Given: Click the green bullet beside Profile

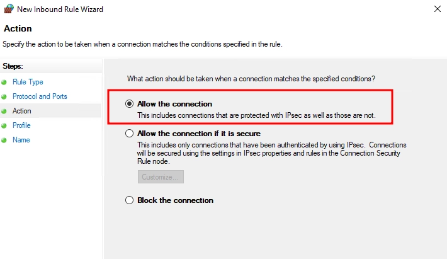Looking at the screenshot, I should pyautogui.click(x=4, y=126).
